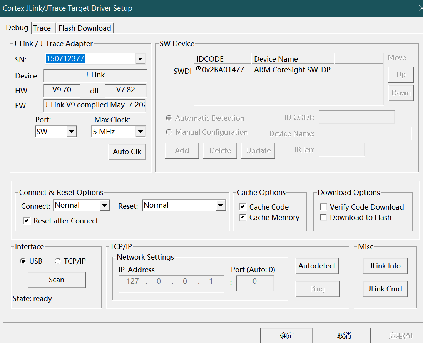
Task: Switch to the Debug tab
Action: tap(17, 27)
